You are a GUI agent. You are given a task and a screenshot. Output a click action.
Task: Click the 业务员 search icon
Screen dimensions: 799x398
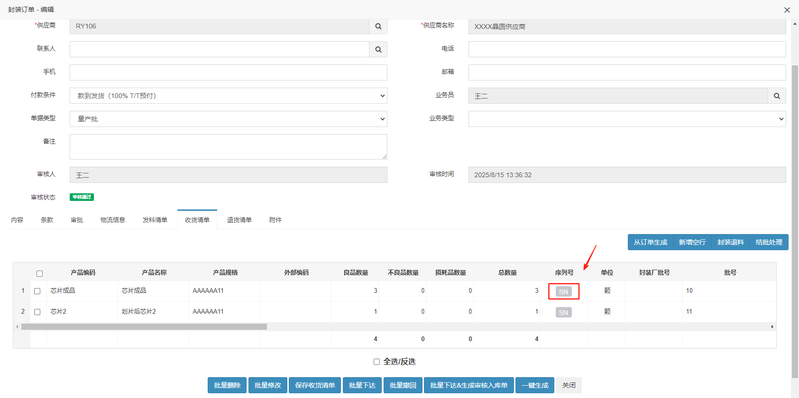[x=777, y=96]
